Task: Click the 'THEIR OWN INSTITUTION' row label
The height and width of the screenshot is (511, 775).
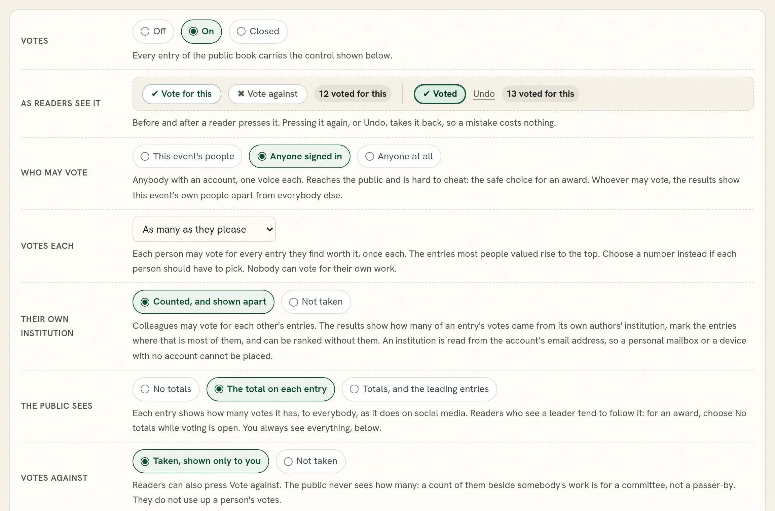Action: tap(47, 326)
